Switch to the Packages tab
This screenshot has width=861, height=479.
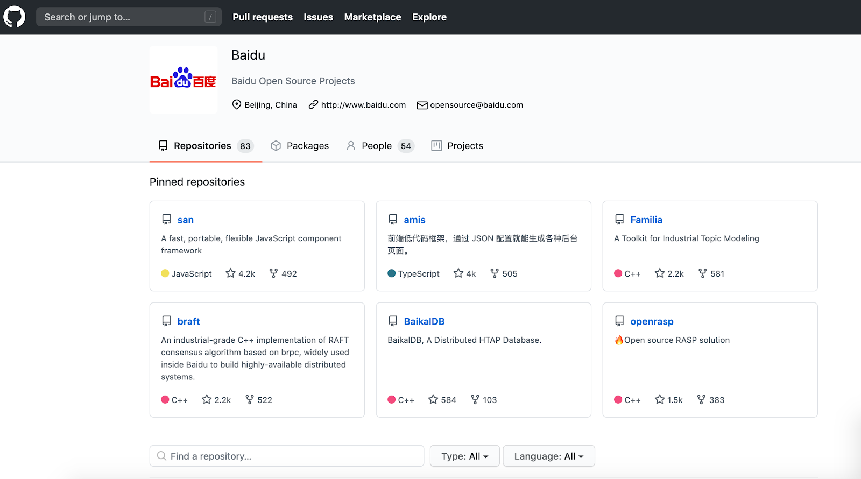point(300,146)
